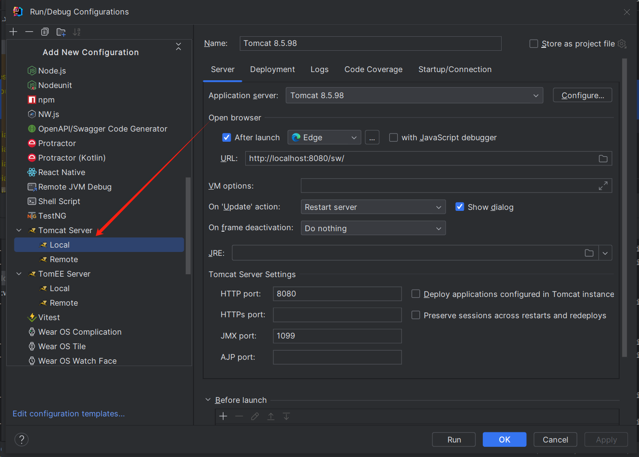Move the Before launch task down
This screenshot has width=639, height=457.
pos(286,416)
